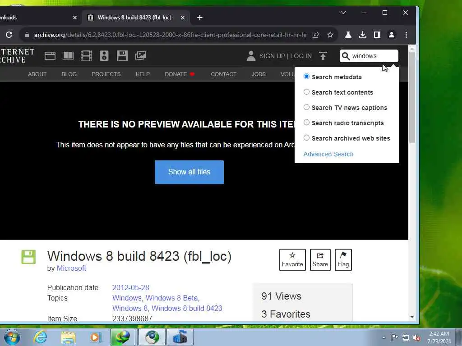Expand the Chrome tab search chevron
The image size is (462, 346).
[343, 13]
